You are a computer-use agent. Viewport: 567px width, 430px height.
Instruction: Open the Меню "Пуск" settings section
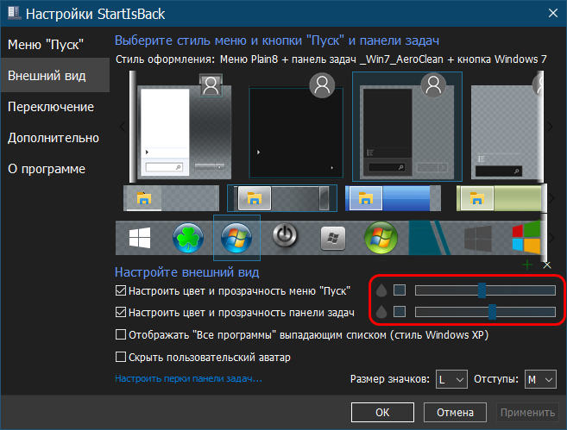[55, 45]
